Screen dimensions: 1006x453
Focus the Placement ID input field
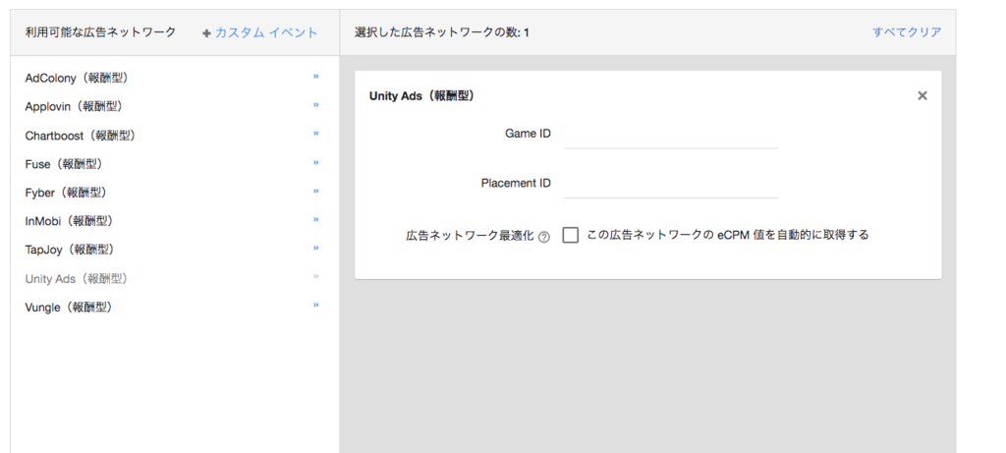point(670,184)
